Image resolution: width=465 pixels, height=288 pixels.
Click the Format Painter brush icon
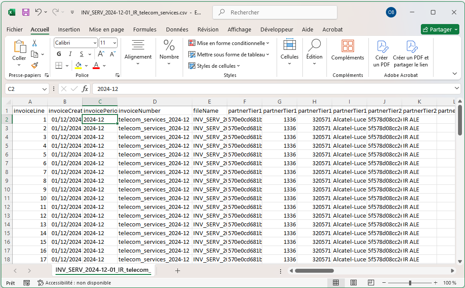tap(35, 65)
